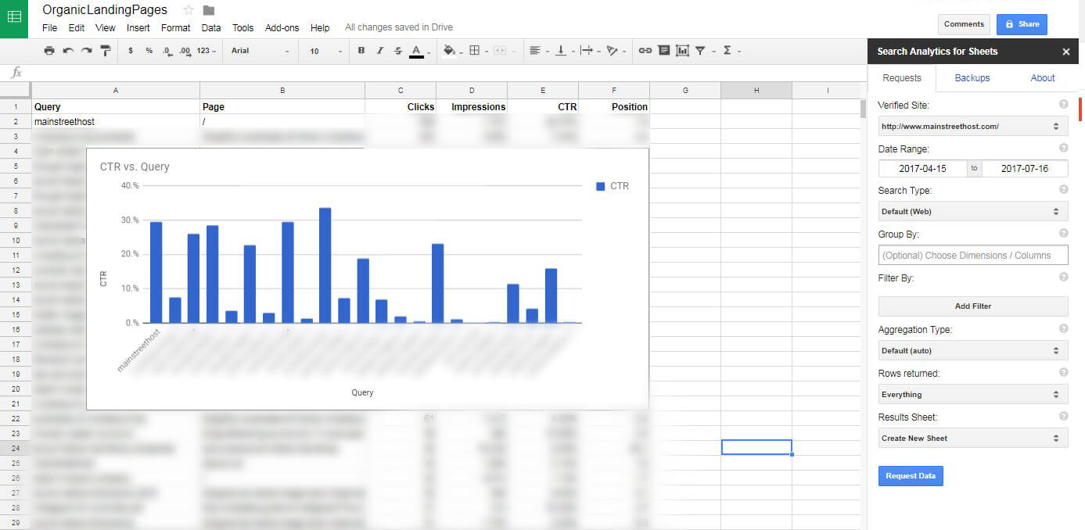
Task: Open the borders menu
Action: (x=474, y=51)
